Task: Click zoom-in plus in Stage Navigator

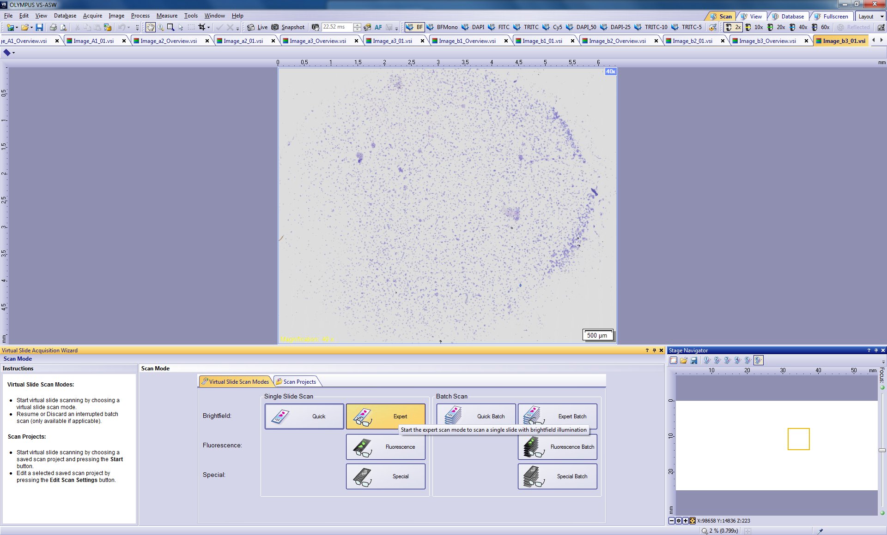Action: (x=685, y=521)
